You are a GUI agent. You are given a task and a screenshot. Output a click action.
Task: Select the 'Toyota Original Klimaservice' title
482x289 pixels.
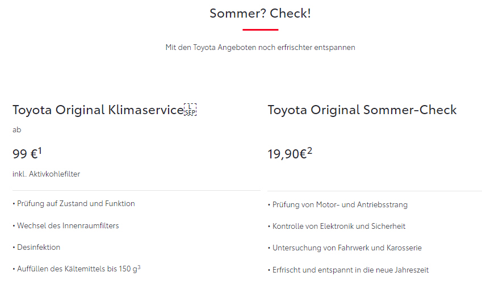pyautogui.click(x=98, y=110)
